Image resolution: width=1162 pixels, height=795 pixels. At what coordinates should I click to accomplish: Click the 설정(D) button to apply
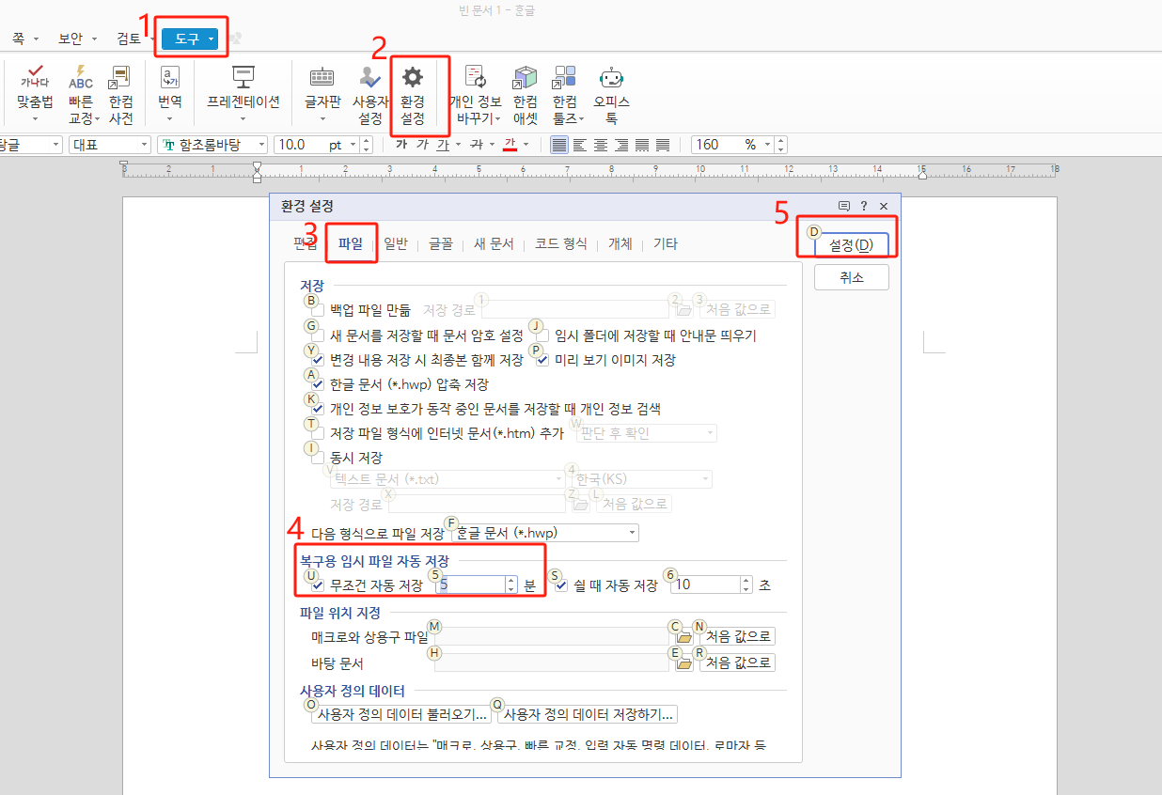[x=849, y=243]
